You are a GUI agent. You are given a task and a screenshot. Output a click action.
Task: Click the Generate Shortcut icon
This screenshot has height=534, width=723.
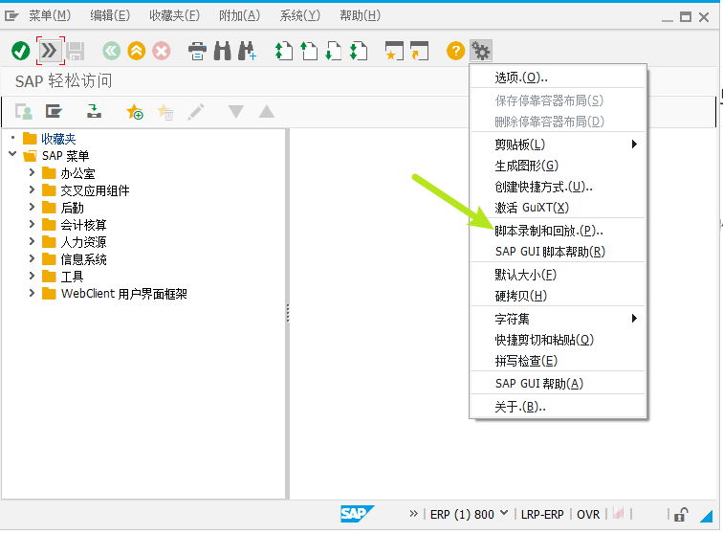pyautogui.click(x=419, y=51)
